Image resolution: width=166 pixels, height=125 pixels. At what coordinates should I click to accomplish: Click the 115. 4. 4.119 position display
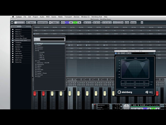pyautogui.click(x=139, y=105)
